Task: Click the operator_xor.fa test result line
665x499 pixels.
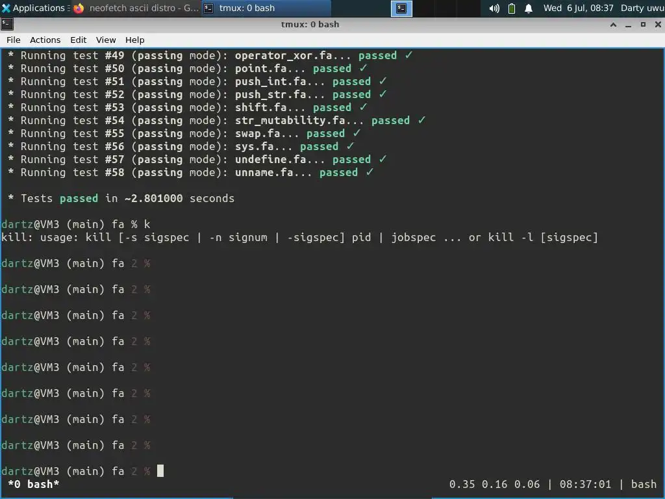Action: pos(210,56)
